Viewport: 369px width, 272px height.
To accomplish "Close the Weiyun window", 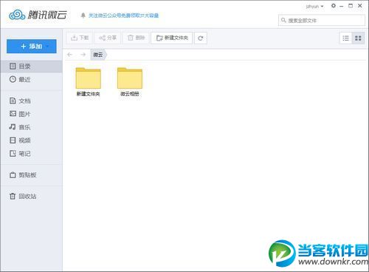I will click(x=359, y=6).
